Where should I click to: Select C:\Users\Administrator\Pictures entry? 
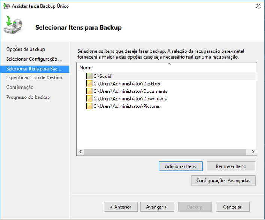[127, 106]
